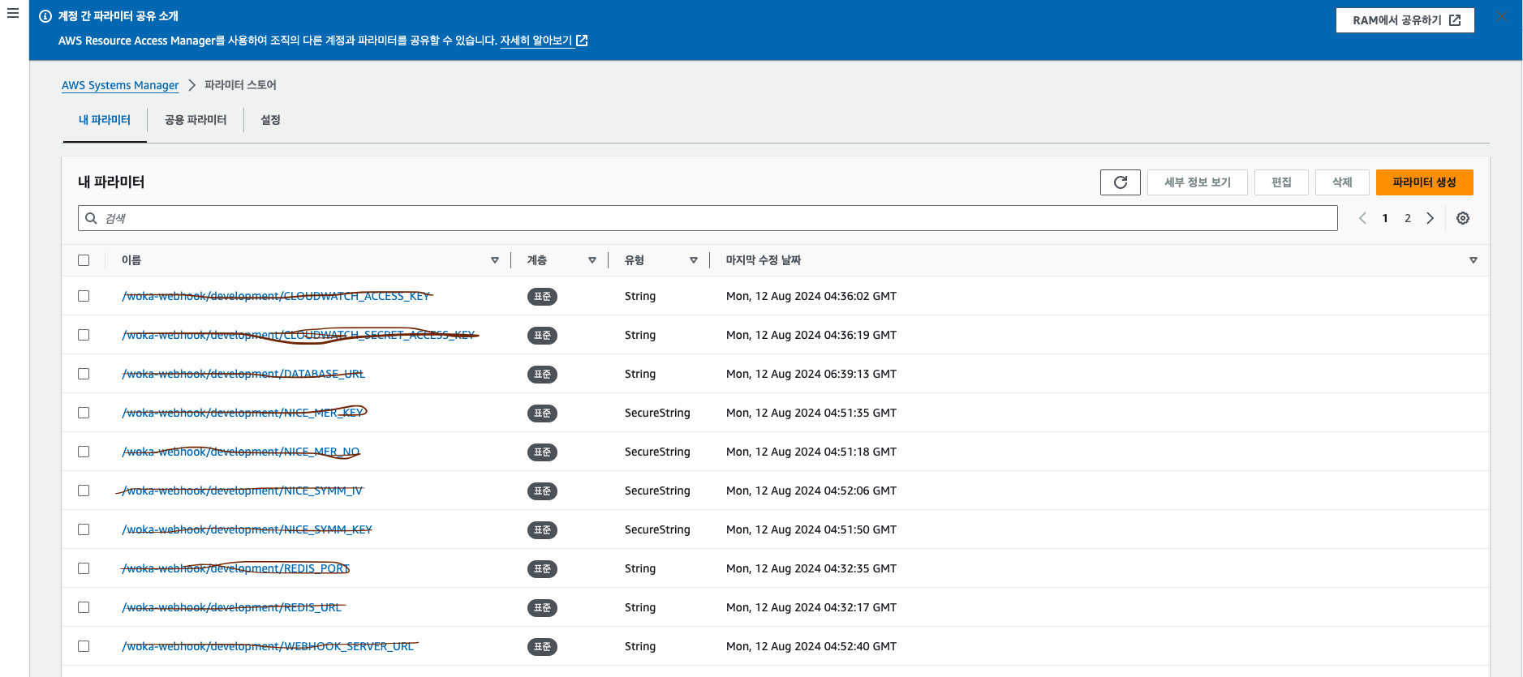Switch to the 내 파라미터 tab
The width and height of the screenshot is (1523, 677).
click(x=105, y=120)
